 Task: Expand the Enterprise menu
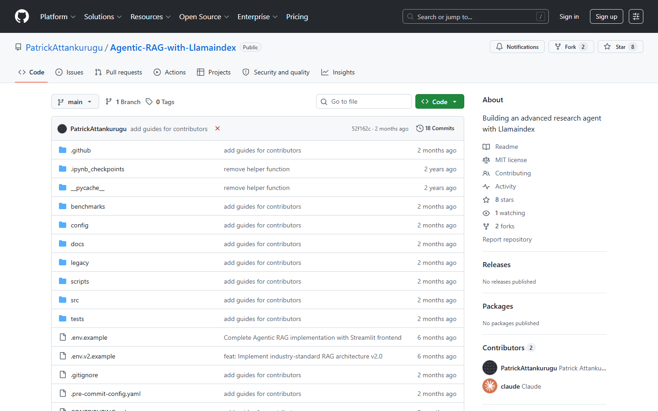257,16
